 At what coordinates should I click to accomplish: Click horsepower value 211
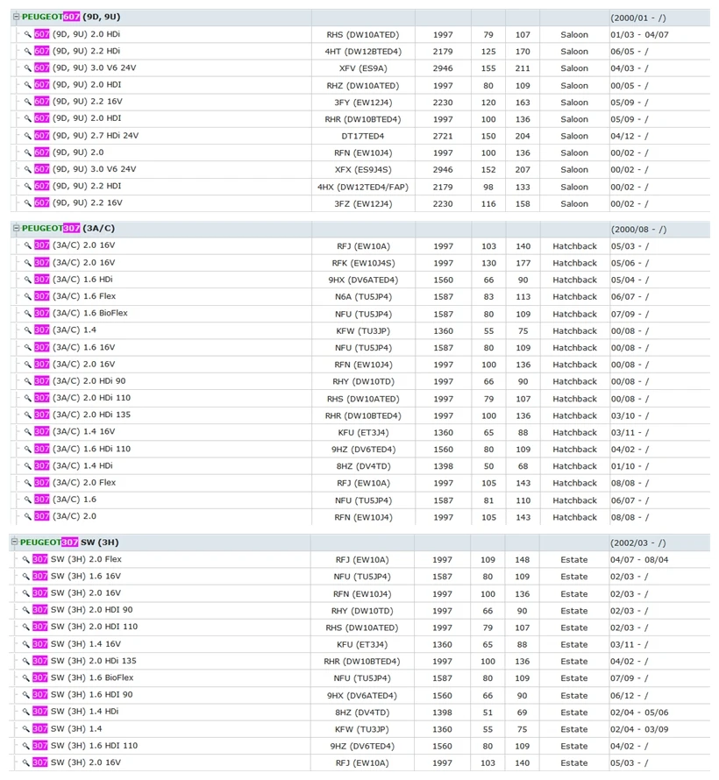coord(523,68)
